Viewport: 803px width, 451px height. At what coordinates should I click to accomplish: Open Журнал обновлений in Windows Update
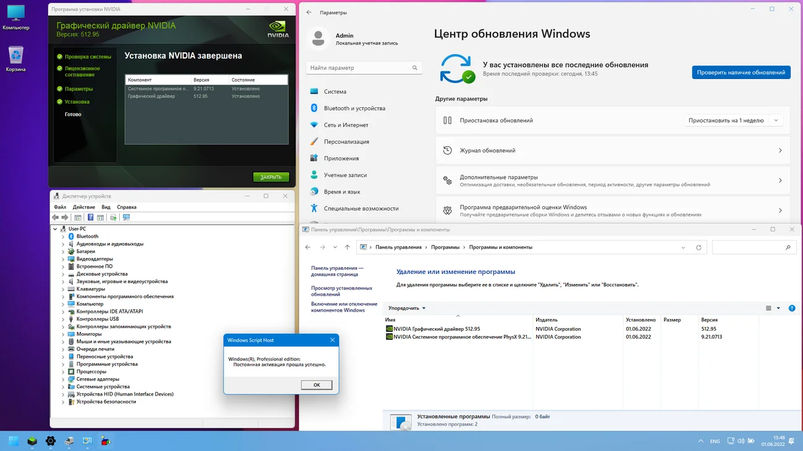click(613, 151)
